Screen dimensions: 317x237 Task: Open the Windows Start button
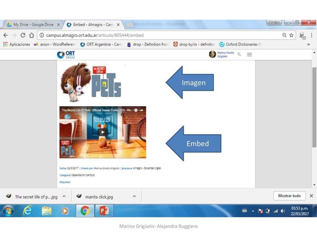pos(8,210)
